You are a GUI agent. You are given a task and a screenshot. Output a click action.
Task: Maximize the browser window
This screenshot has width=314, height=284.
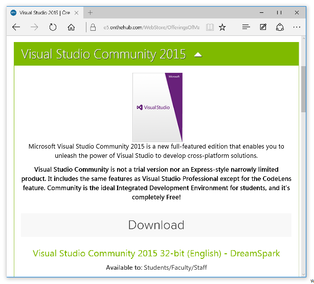279,13
